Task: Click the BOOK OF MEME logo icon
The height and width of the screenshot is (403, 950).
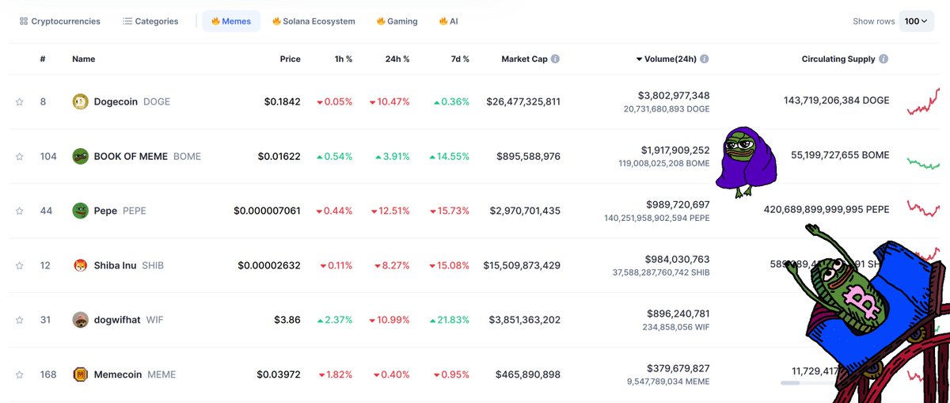Action: pyautogui.click(x=80, y=156)
